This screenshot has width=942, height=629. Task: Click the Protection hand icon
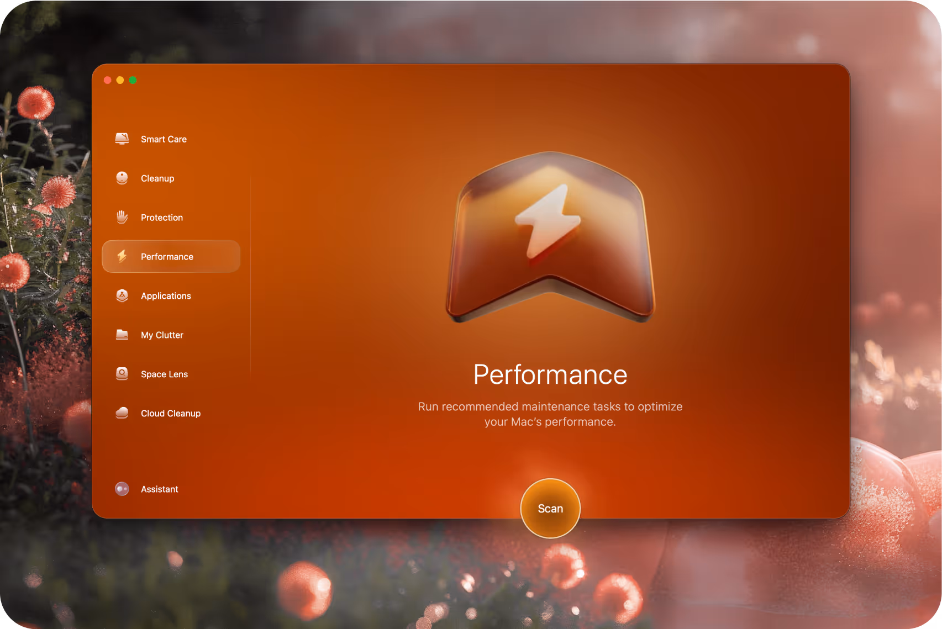122,217
